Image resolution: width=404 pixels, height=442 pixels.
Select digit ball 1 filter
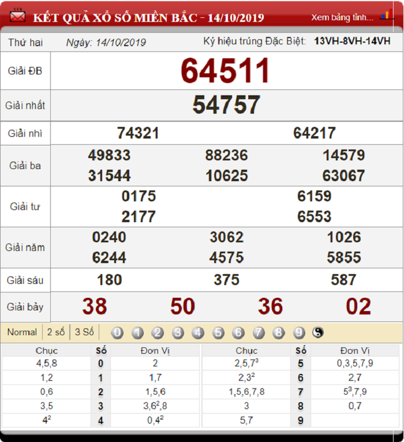137,332
